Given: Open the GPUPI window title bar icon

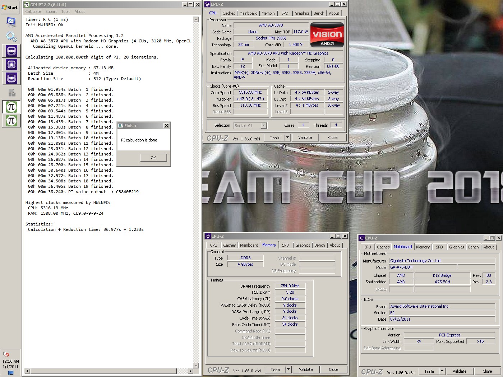Looking at the screenshot, I should (x=27, y=5).
